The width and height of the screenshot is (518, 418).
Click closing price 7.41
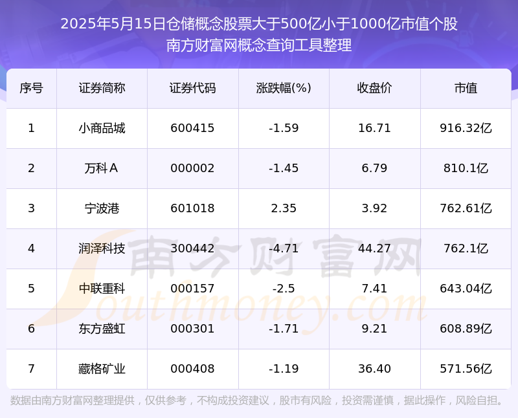(375, 289)
